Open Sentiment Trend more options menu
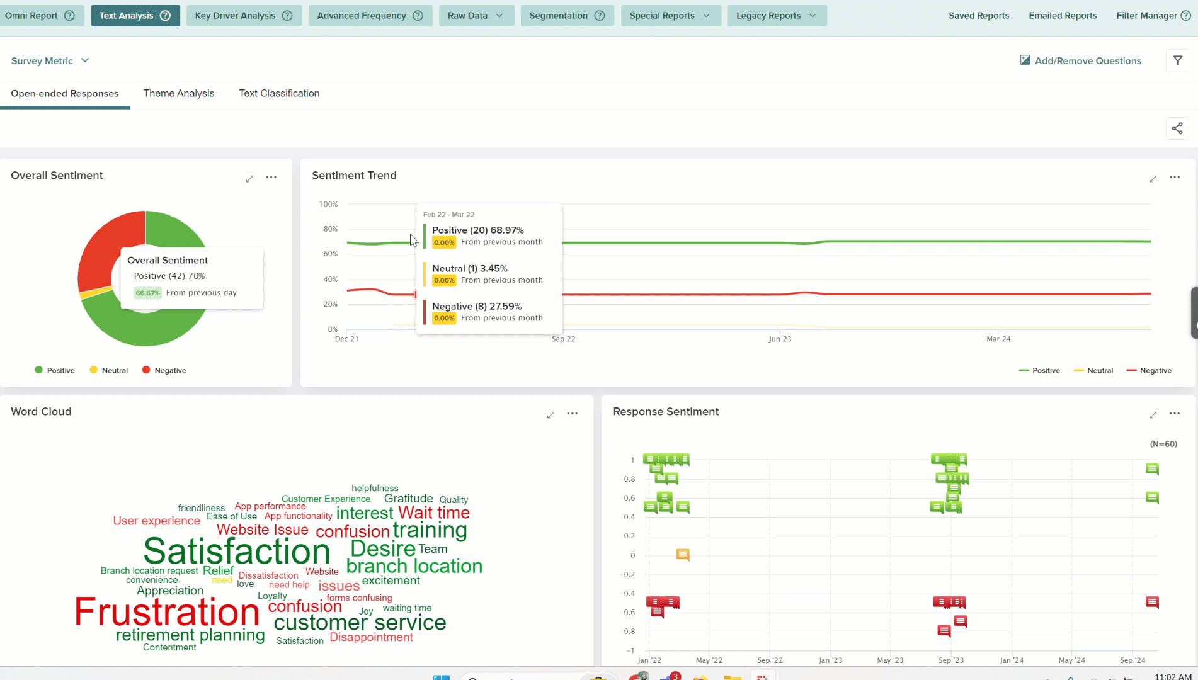The width and height of the screenshot is (1198, 680). 1174,178
